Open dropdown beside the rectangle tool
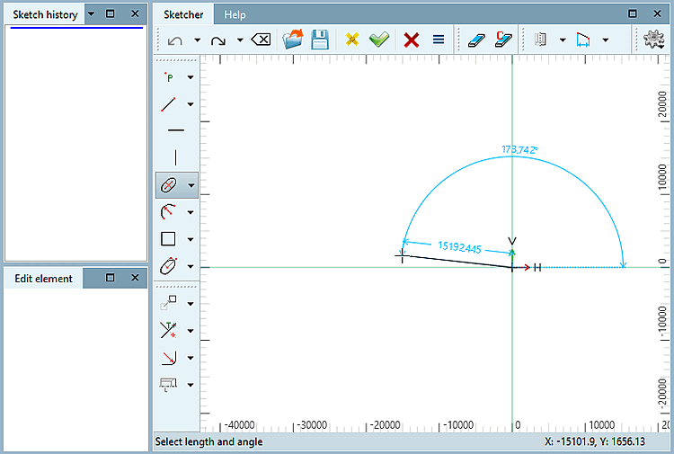 (x=191, y=239)
